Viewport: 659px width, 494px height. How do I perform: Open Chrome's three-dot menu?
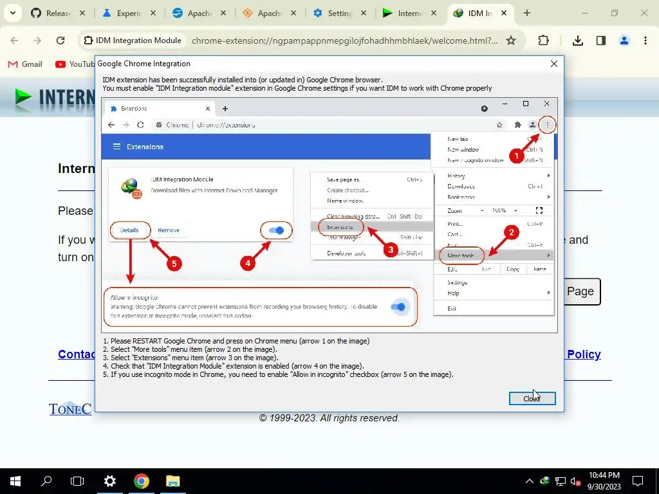coord(645,41)
